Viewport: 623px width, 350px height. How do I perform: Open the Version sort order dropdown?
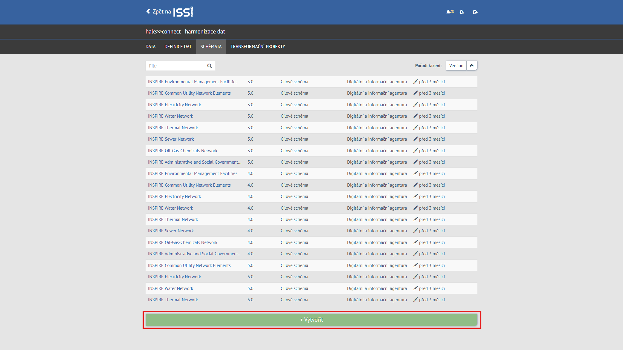coord(456,66)
